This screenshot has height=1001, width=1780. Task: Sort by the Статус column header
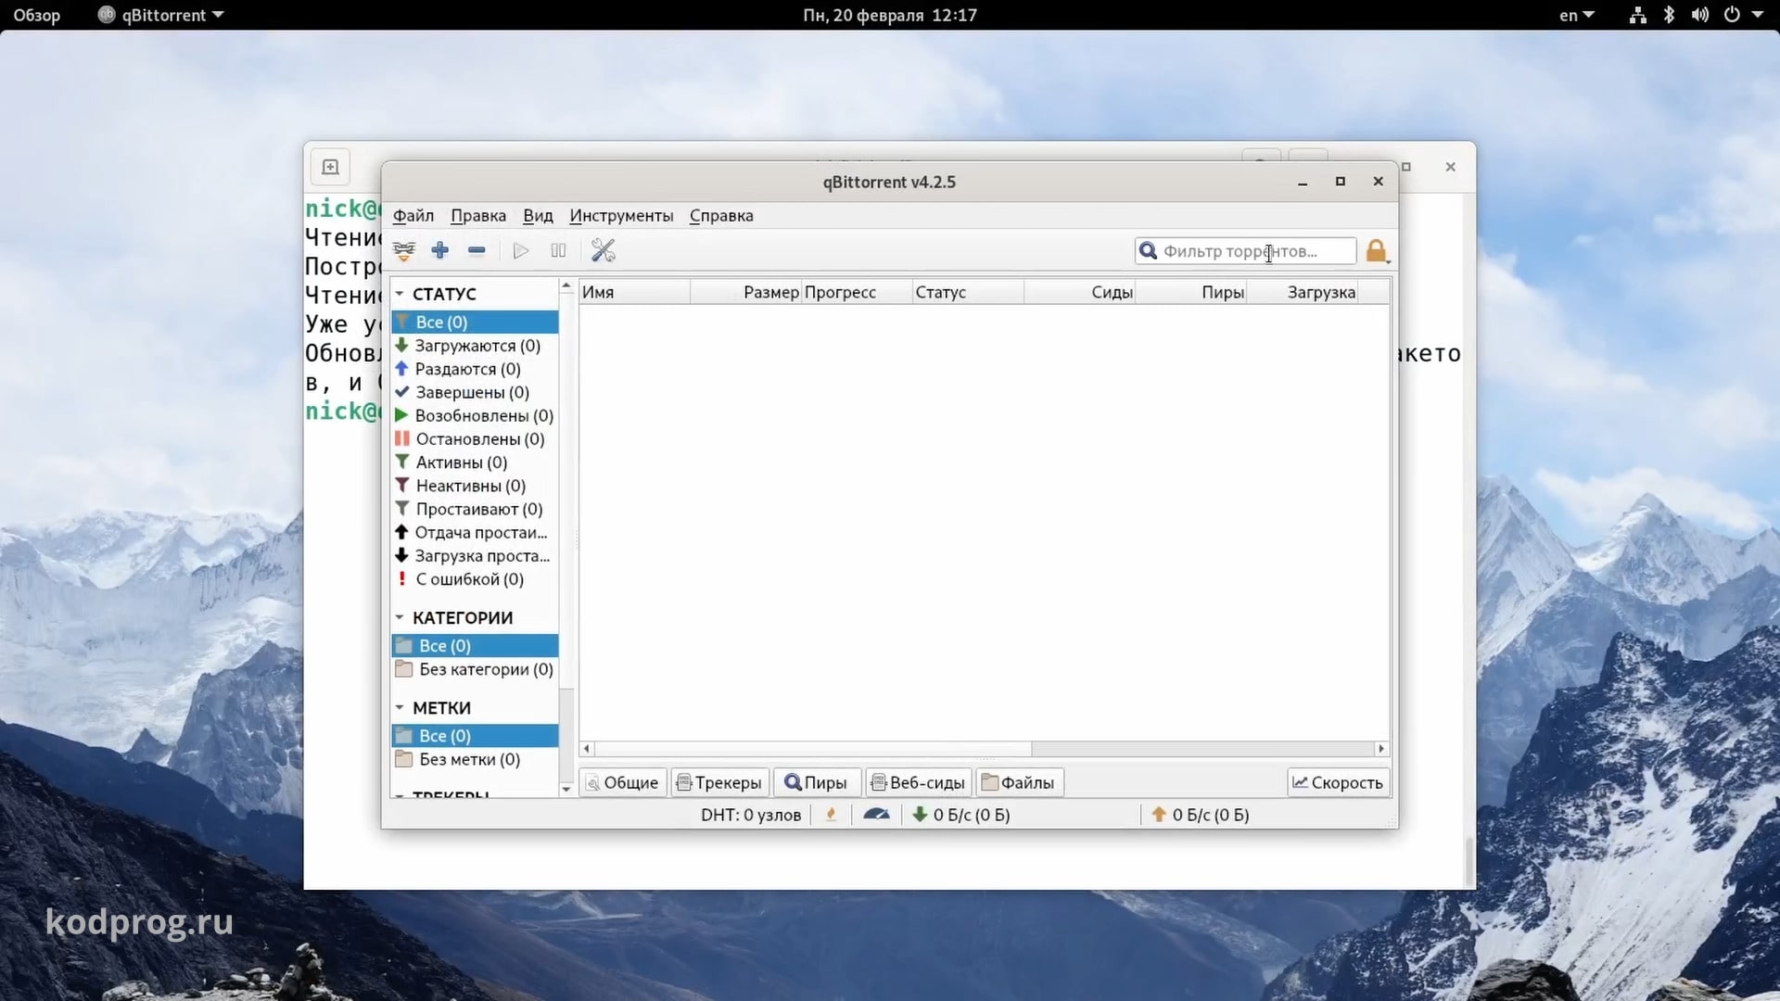[x=969, y=293]
